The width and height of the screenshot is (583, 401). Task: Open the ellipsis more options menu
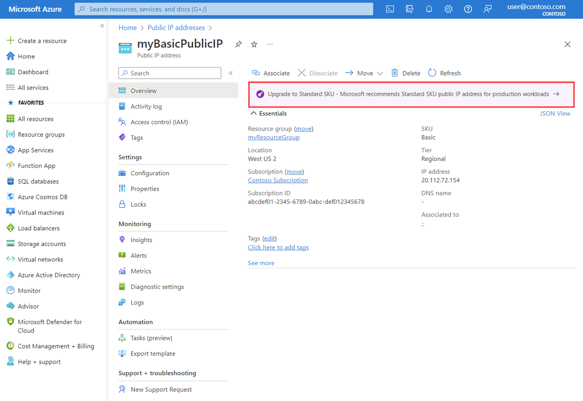pos(270,44)
